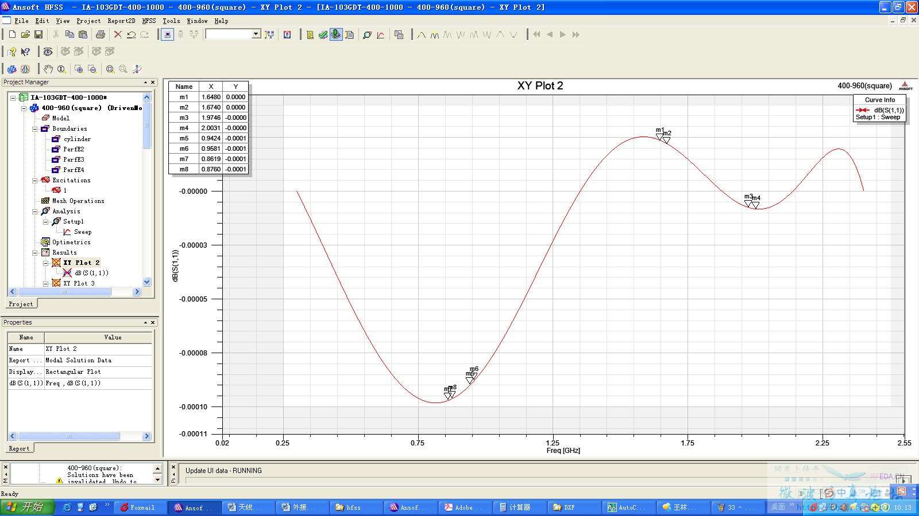Click the Analyze All icon
Image resolution: width=919 pixels, height=516 pixels.
pyautogui.click(x=336, y=34)
